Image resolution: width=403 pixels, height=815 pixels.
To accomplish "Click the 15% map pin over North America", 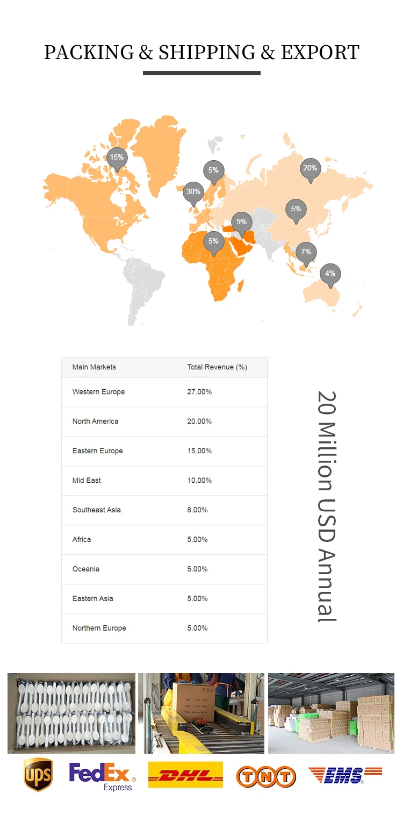I will 117,158.
